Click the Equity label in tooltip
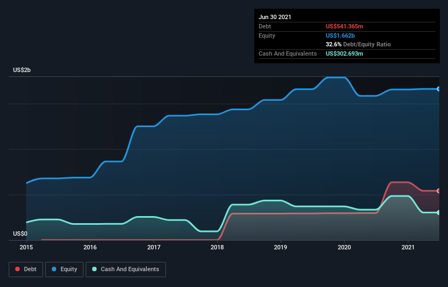The width and height of the screenshot is (448, 287). [x=267, y=35]
